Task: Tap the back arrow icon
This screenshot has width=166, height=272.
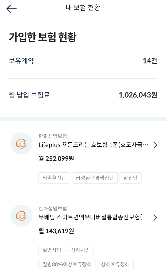Action: tap(11, 9)
